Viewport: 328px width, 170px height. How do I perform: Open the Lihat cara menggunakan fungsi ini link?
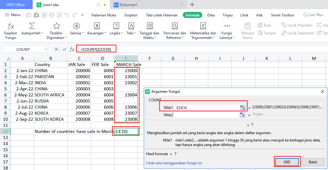[x=174, y=163]
